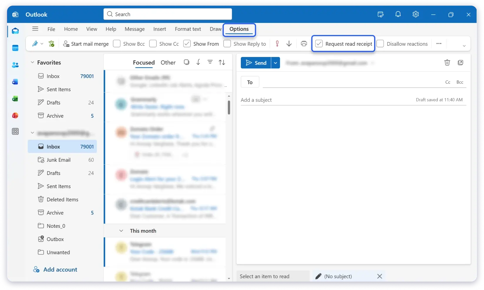Pop out the message into new window
The height and width of the screenshot is (290, 484).
click(x=461, y=63)
